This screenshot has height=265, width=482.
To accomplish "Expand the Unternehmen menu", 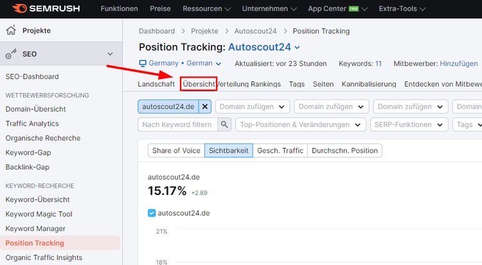I will [x=269, y=8].
